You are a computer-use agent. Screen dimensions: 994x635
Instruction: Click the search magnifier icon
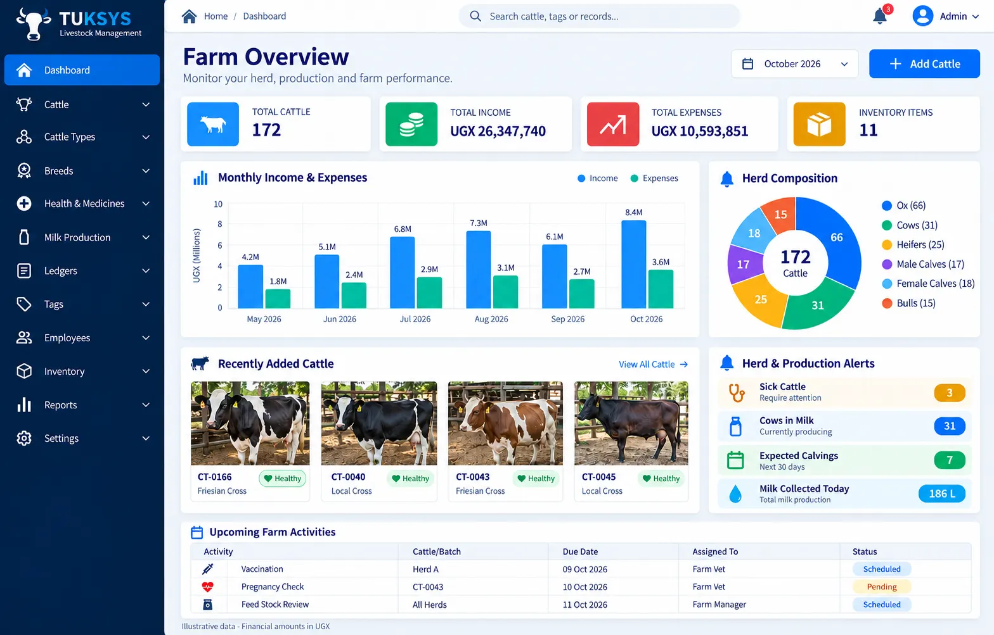(475, 16)
